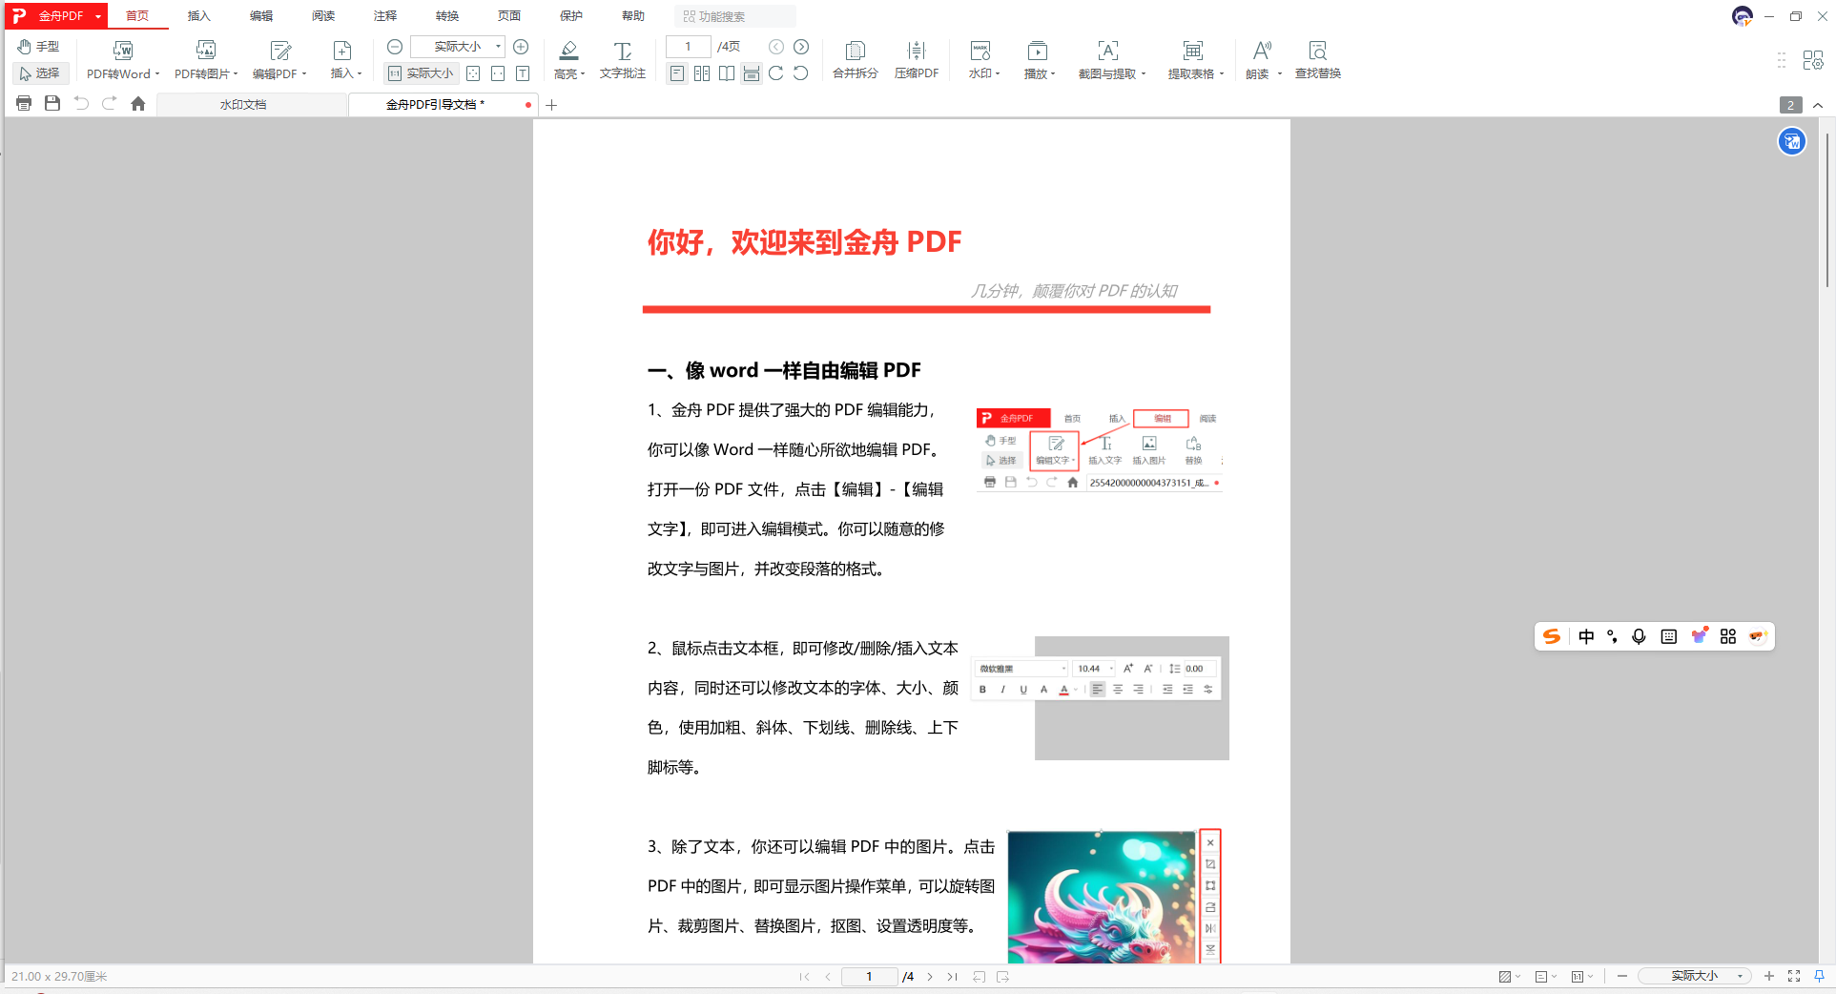Save the document with floppy icon
Image resolution: width=1836 pixels, height=994 pixels.
[52, 104]
